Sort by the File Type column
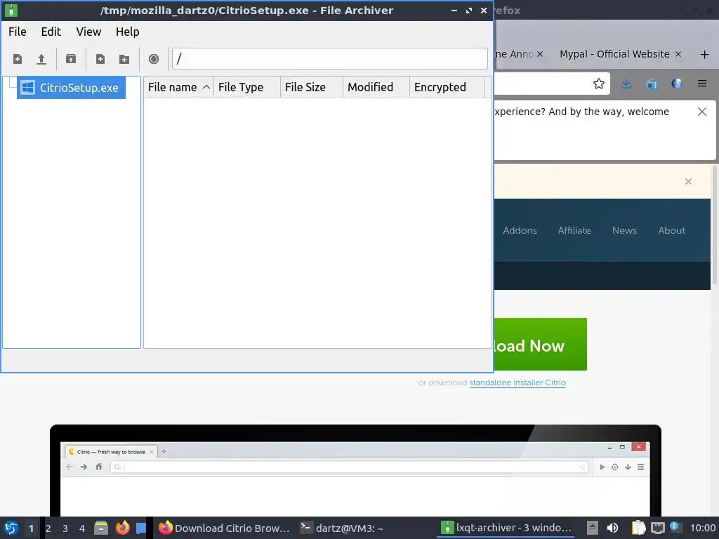The height and width of the screenshot is (539, 719). (x=246, y=87)
